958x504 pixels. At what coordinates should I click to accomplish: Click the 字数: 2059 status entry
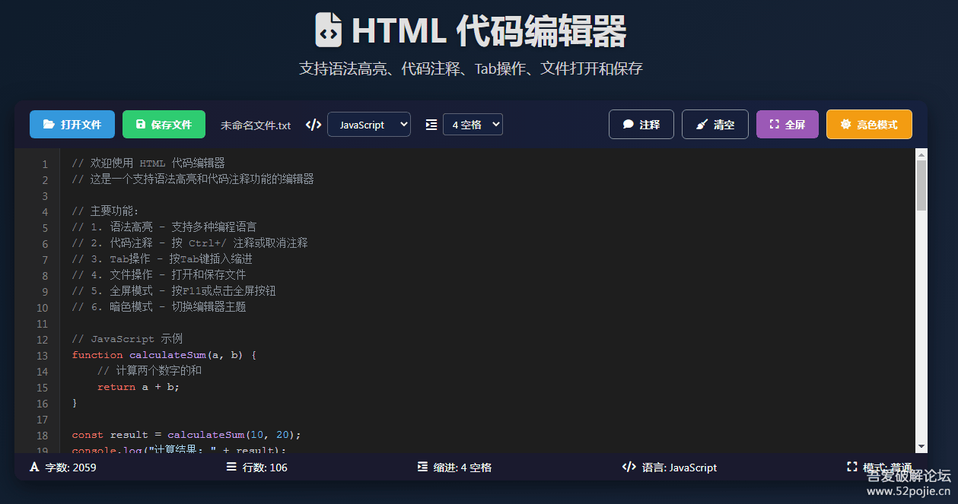[x=62, y=468]
